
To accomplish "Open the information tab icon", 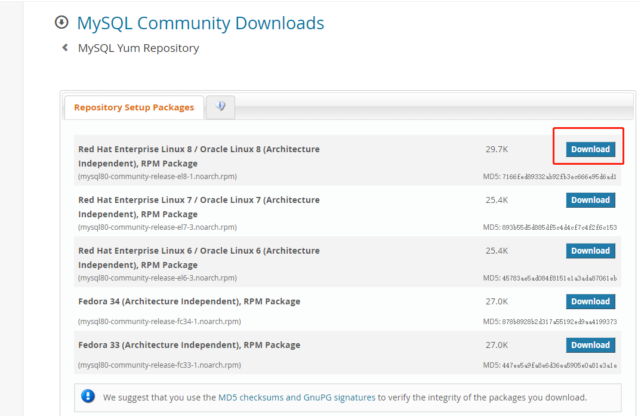I will [x=220, y=106].
